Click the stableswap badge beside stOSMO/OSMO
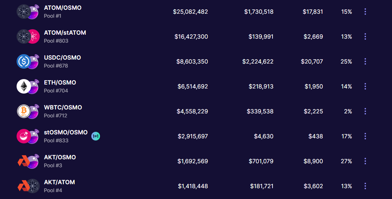Viewport: 392px width, 199px height. pyautogui.click(x=96, y=136)
